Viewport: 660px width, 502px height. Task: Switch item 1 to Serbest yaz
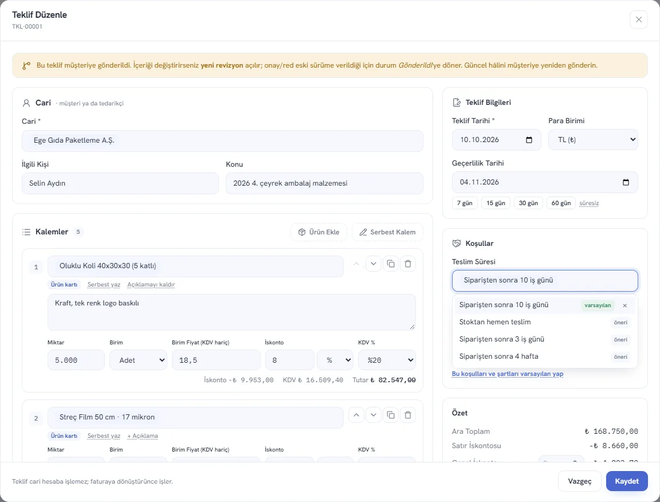pos(104,285)
